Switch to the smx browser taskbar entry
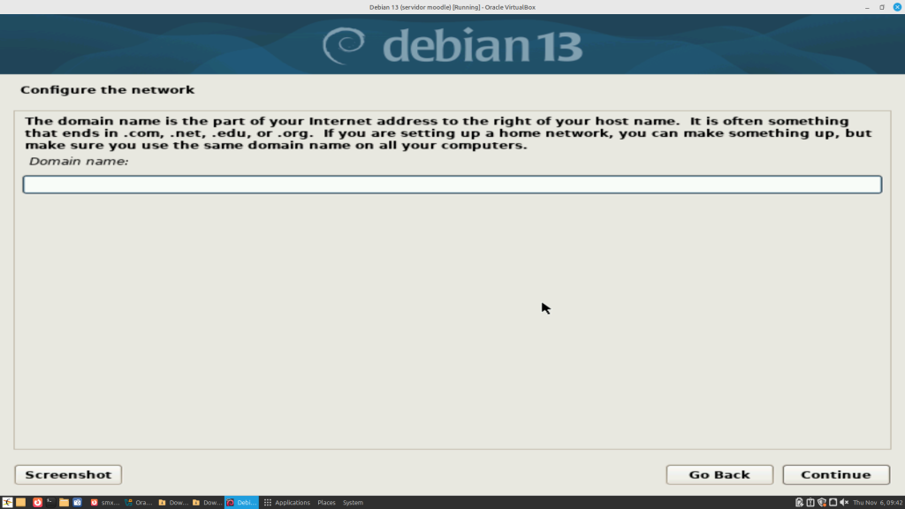The image size is (905, 509). (105, 502)
